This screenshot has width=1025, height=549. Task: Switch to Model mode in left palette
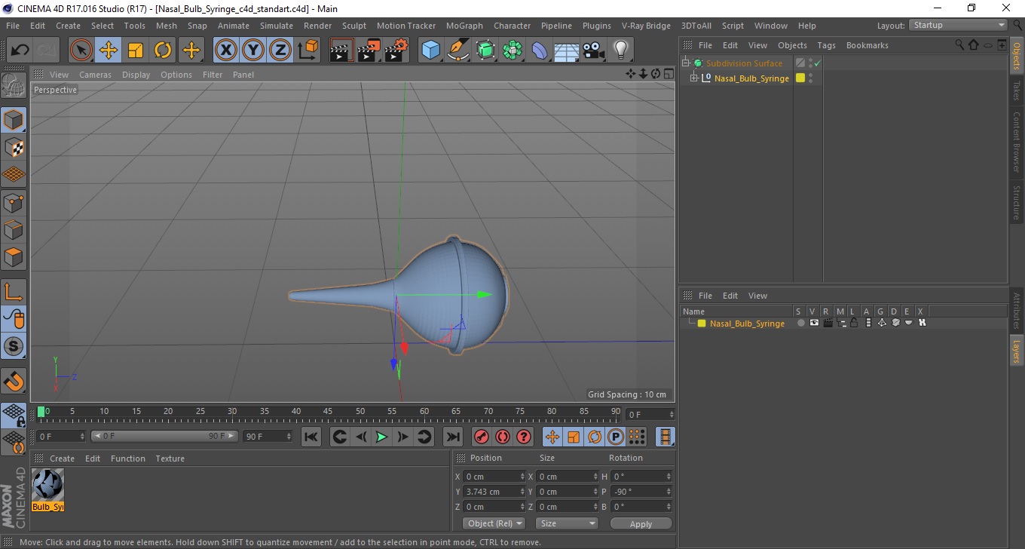14,120
